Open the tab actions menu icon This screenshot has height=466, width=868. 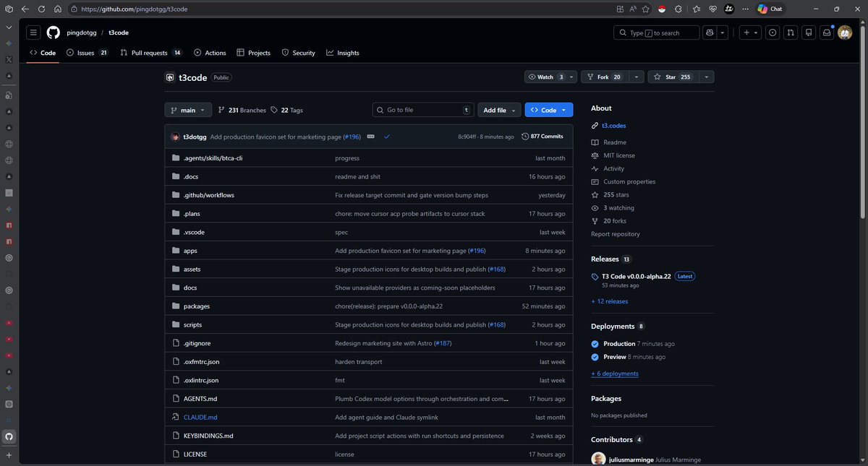coord(9,9)
